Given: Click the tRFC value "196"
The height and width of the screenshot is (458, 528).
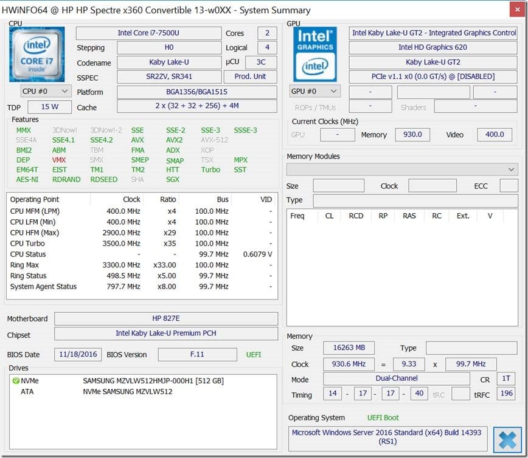Looking at the screenshot, I should tap(506, 394).
